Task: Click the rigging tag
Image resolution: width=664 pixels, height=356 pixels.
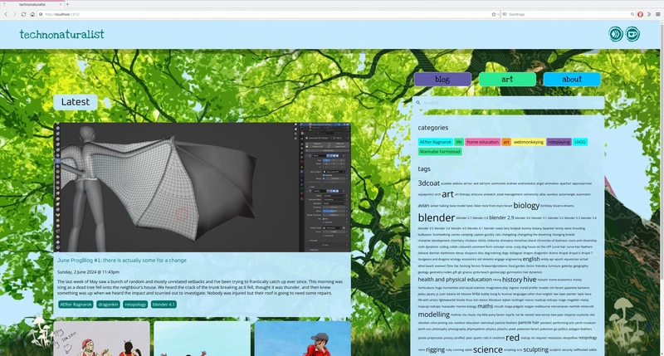Action: click(x=435, y=349)
